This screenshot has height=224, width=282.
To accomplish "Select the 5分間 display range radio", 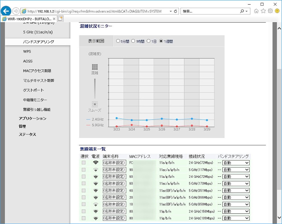I will (x=118, y=41).
